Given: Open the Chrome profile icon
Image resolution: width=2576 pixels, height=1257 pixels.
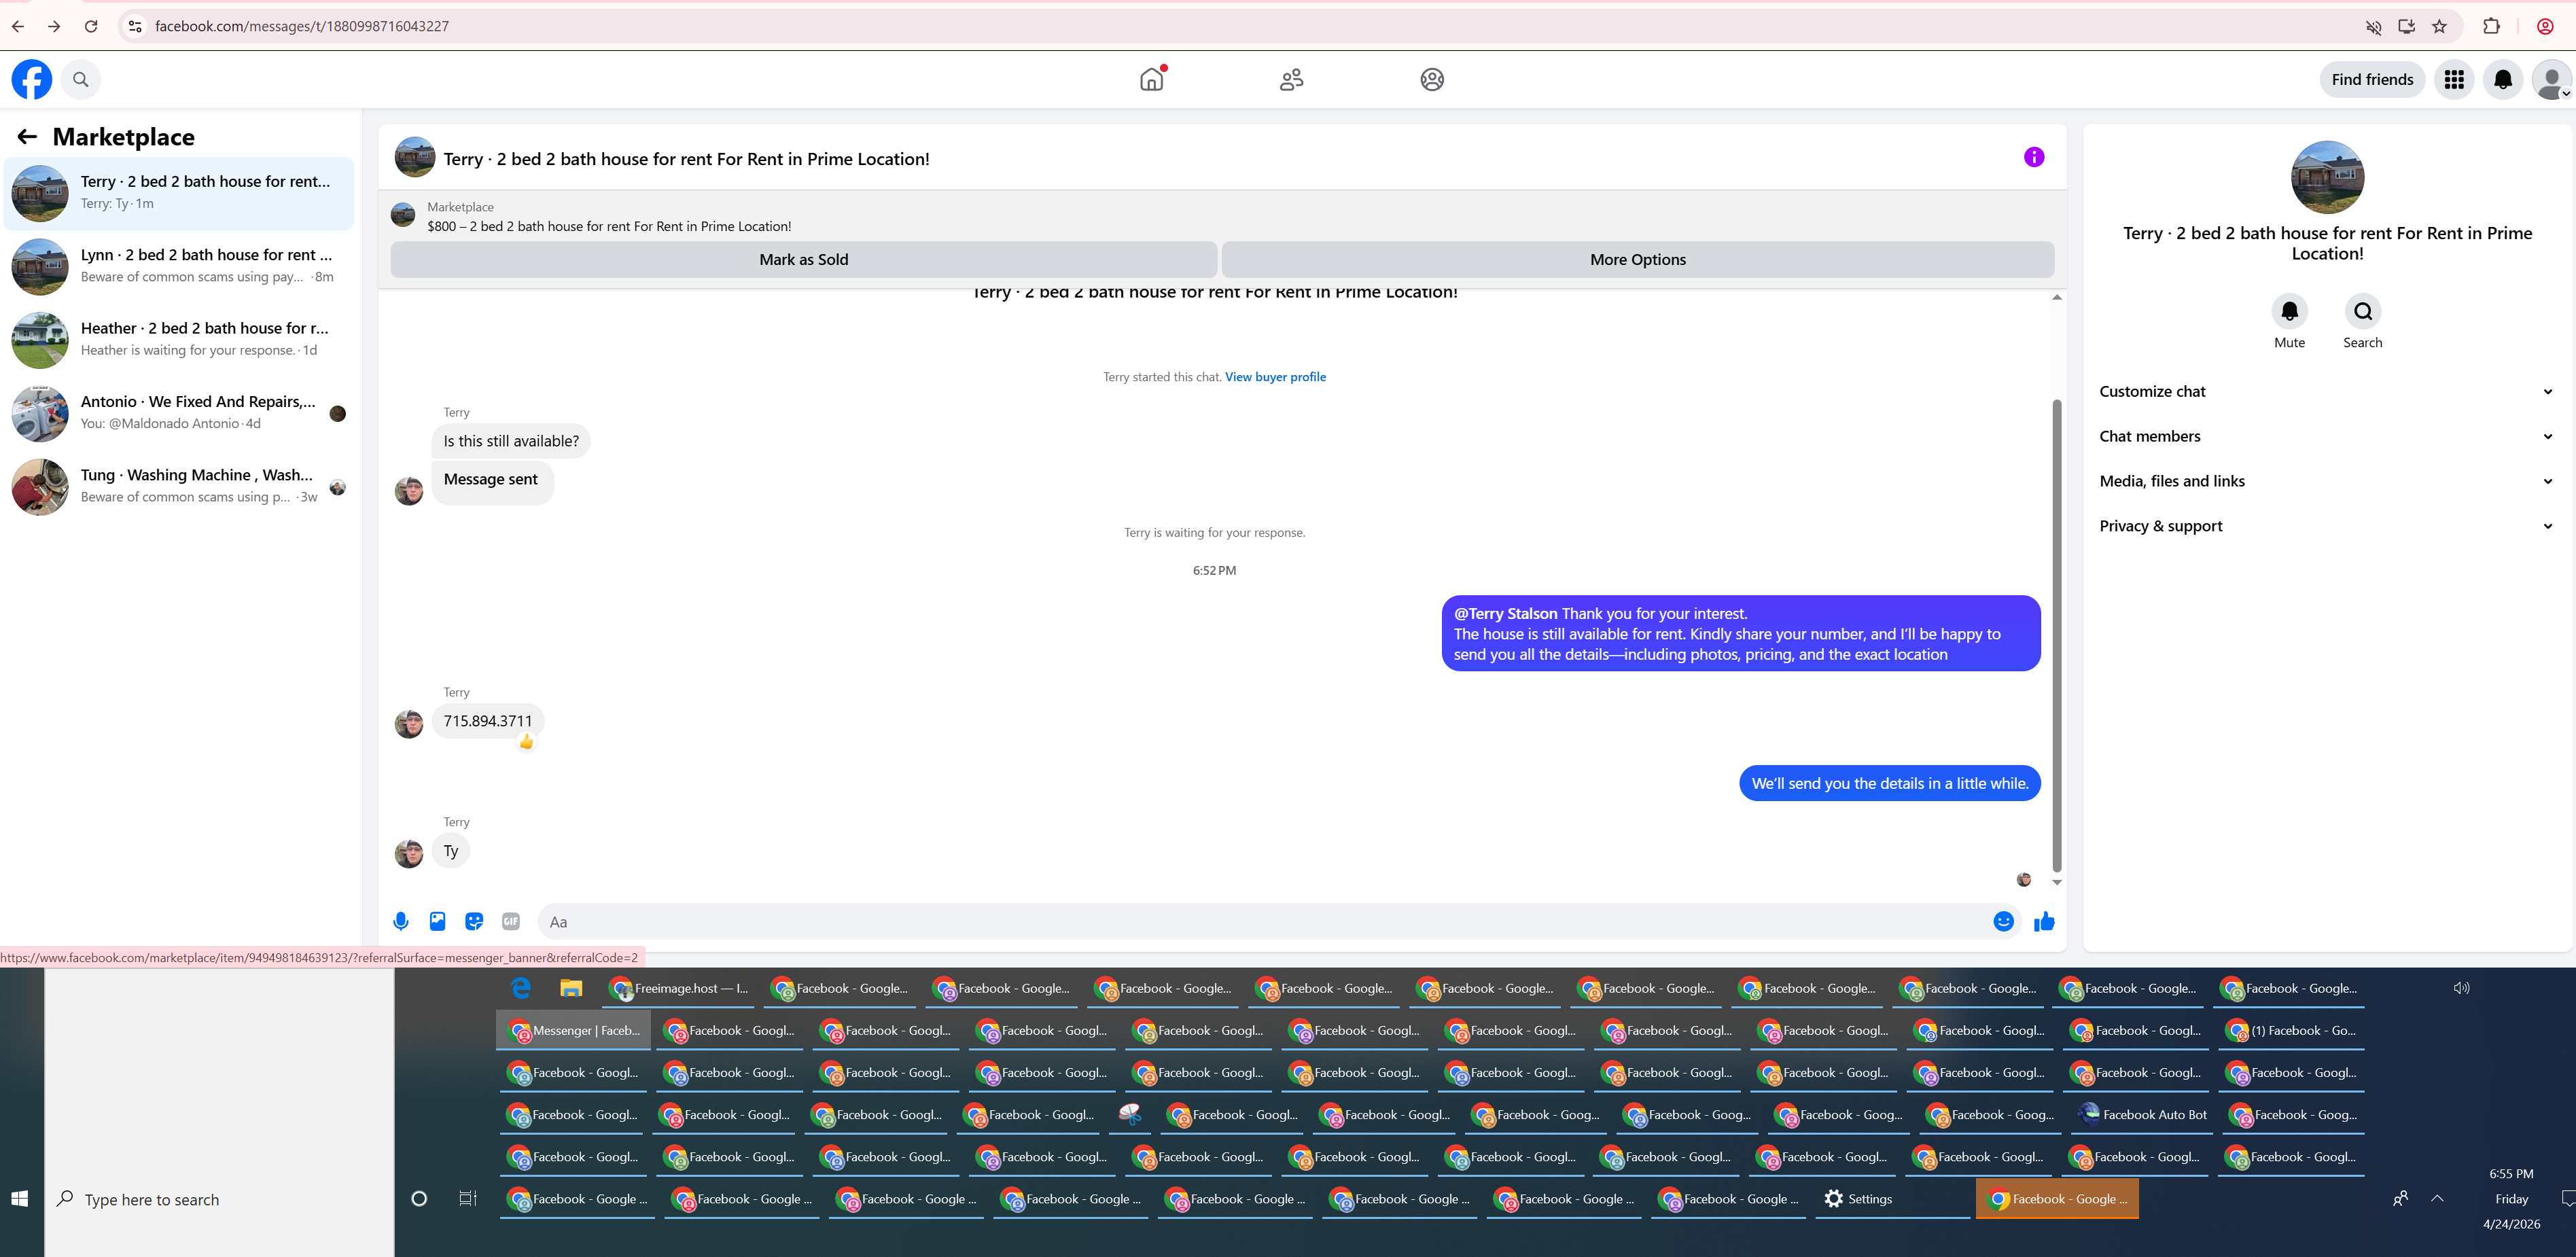Looking at the screenshot, I should (2546, 26).
